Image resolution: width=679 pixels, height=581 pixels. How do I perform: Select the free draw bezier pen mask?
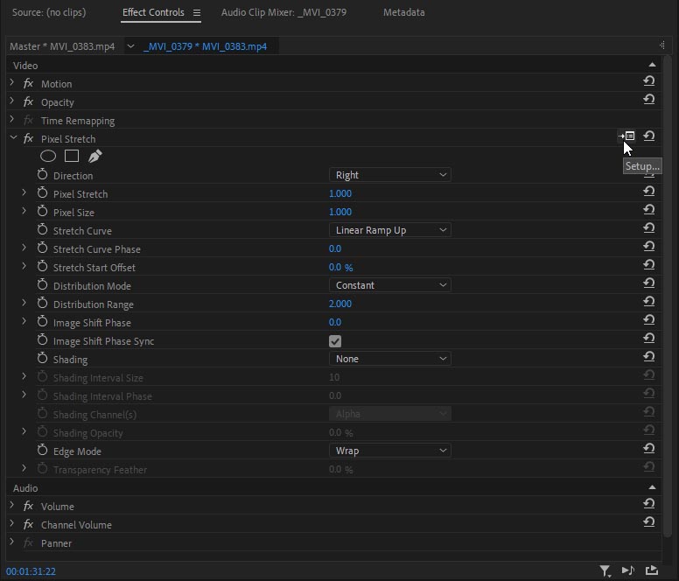[94, 156]
